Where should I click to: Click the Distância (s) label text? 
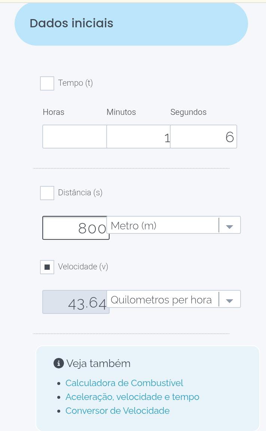[80, 193]
